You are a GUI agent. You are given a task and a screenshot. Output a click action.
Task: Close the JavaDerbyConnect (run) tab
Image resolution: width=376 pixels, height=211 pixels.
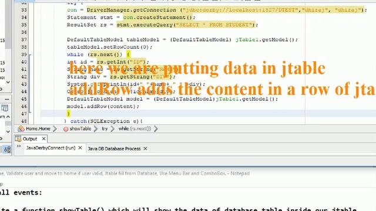click(x=80, y=148)
